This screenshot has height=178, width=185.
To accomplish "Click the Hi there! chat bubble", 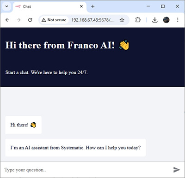I will coord(23,125).
